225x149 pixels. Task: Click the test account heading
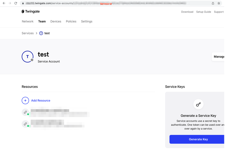(43, 54)
